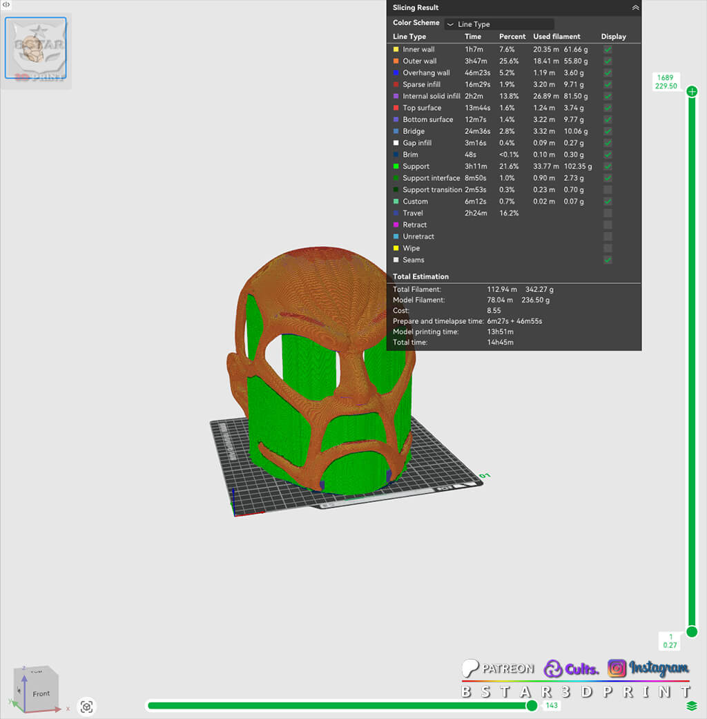Click the layers stack icon
This screenshot has height=719, width=707.
pos(692,706)
